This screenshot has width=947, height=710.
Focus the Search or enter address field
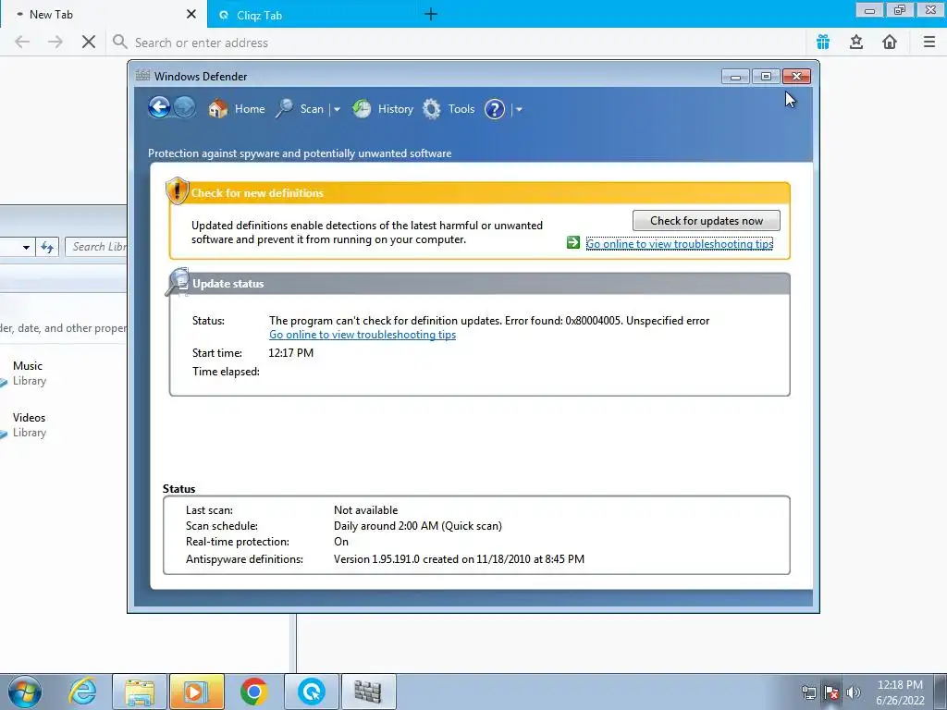(x=458, y=43)
